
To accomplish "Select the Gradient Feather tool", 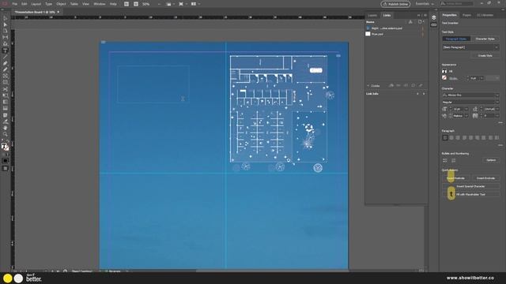I will pyautogui.click(x=6, y=109).
